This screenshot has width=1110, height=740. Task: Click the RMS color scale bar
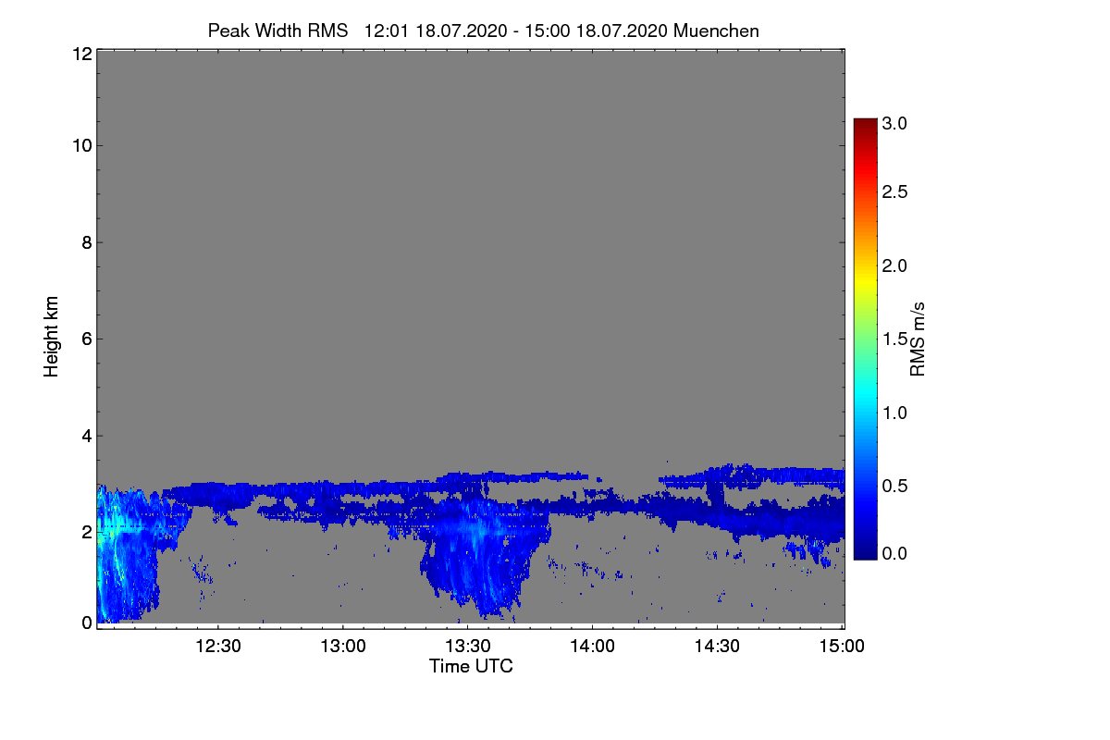point(864,339)
